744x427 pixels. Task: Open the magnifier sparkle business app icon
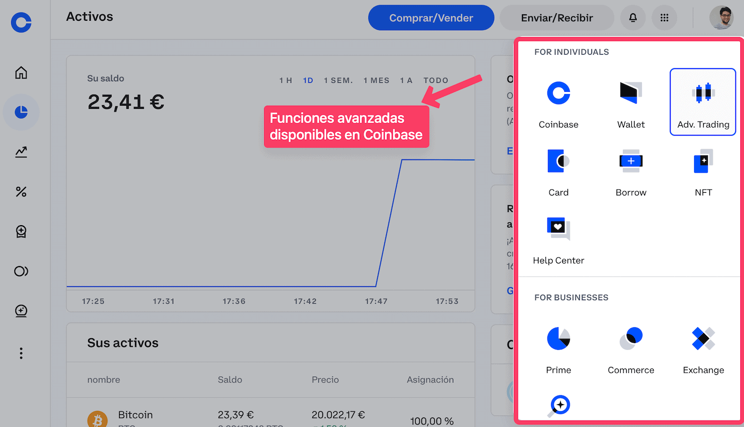click(x=559, y=406)
